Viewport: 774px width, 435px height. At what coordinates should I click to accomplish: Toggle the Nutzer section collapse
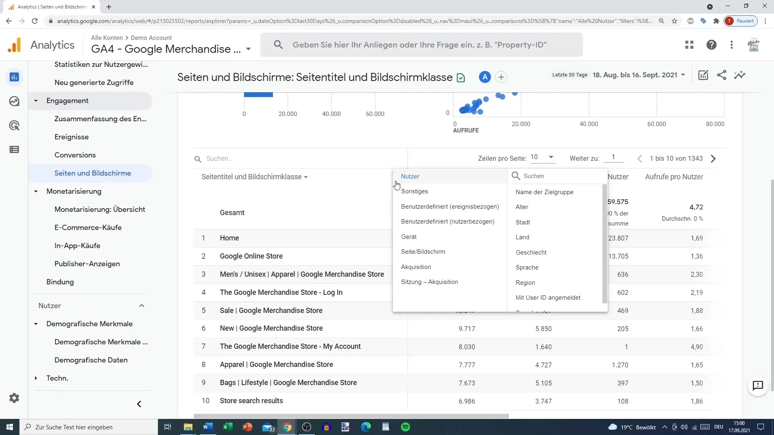click(141, 305)
